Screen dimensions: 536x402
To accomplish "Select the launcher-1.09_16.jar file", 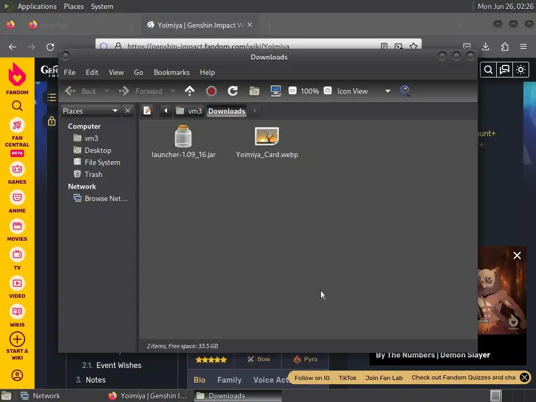I will (184, 141).
